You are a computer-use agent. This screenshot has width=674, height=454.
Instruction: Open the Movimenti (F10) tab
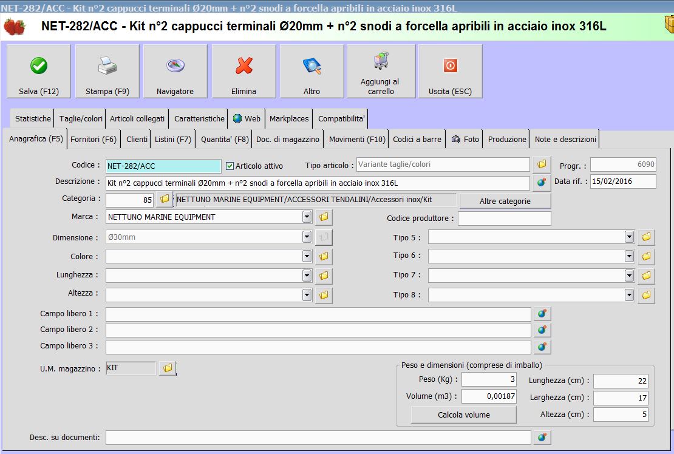pyautogui.click(x=357, y=139)
